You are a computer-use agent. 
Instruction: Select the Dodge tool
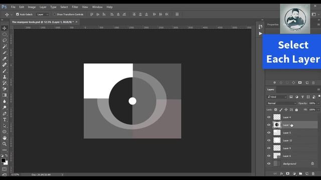5,107
